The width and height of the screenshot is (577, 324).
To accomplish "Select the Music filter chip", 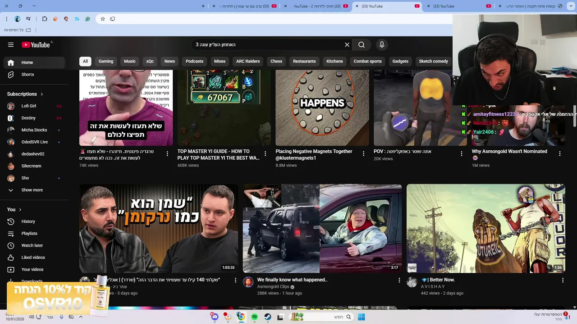I will click(130, 61).
